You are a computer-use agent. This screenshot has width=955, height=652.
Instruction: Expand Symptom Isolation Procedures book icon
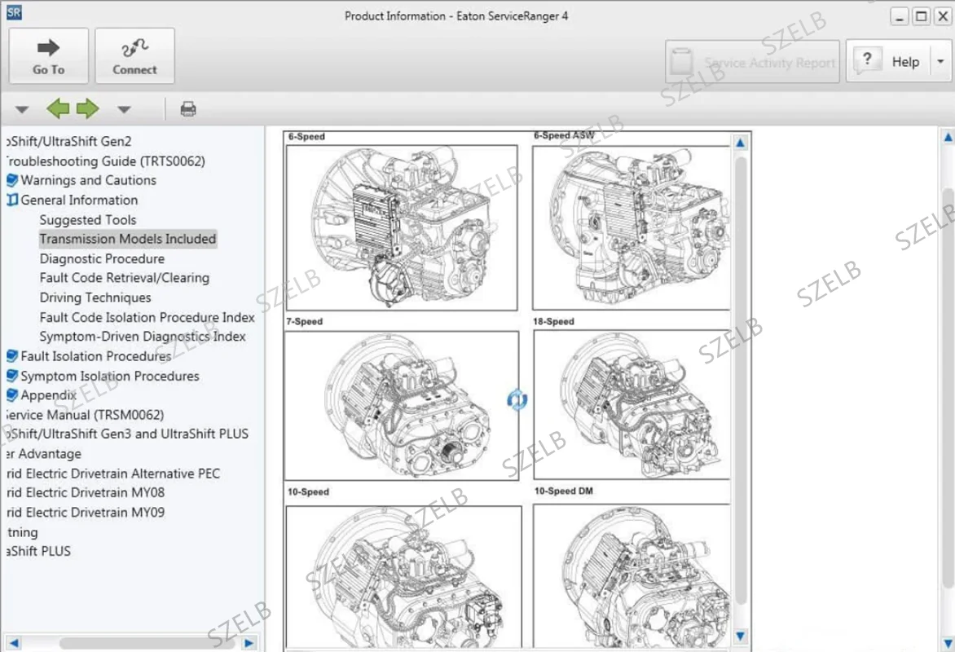pos(11,376)
